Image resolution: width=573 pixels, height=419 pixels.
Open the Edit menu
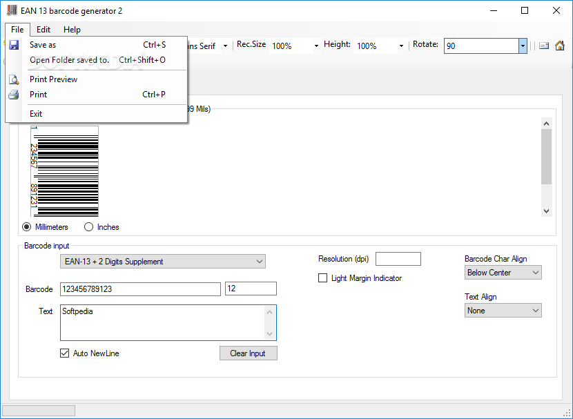(43, 30)
